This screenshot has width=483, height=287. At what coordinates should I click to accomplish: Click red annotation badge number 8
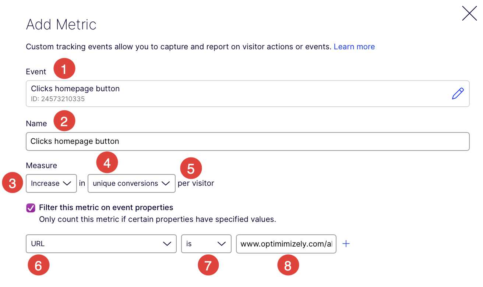[288, 265]
